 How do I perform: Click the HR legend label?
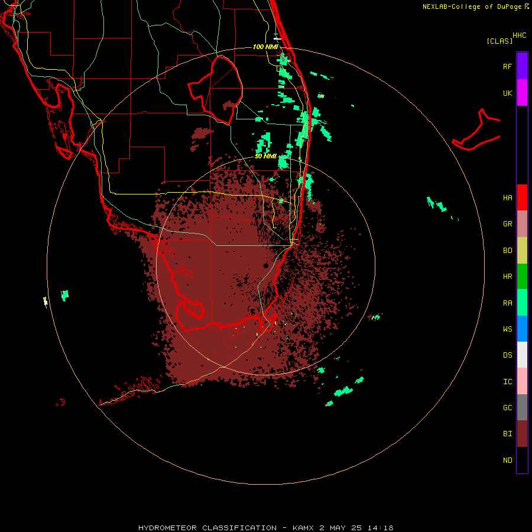[x=507, y=277]
